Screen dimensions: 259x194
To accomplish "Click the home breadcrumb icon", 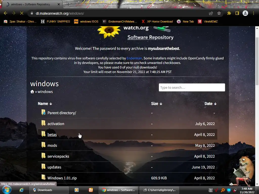I will tap(32, 92).
